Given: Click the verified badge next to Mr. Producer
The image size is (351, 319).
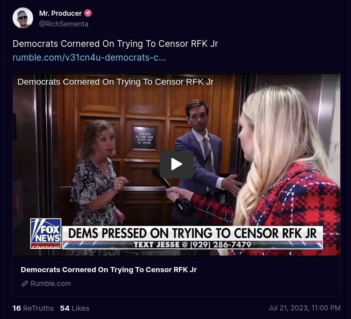Looking at the screenshot, I should (x=88, y=13).
